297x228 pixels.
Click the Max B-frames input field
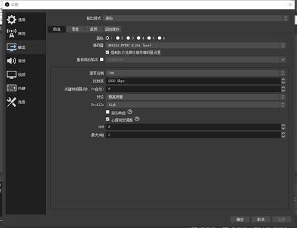(194, 135)
